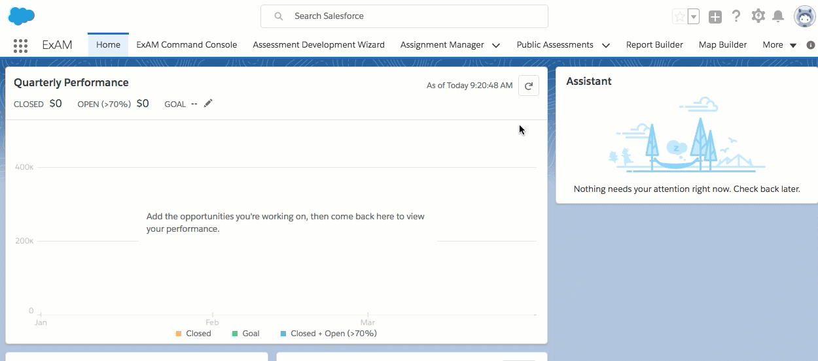
Task: Click the 'As of Today 9:20:48 AM' text
Action: coord(469,86)
